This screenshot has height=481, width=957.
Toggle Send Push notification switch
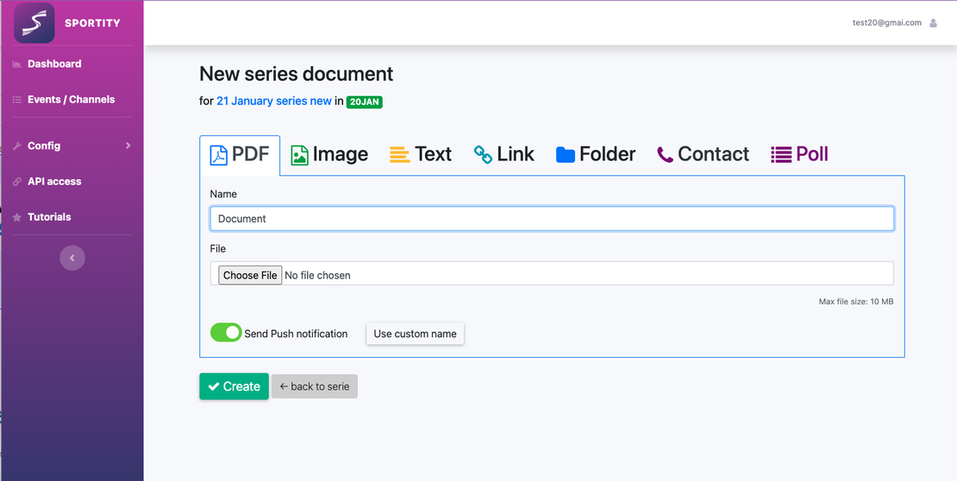[226, 333]
